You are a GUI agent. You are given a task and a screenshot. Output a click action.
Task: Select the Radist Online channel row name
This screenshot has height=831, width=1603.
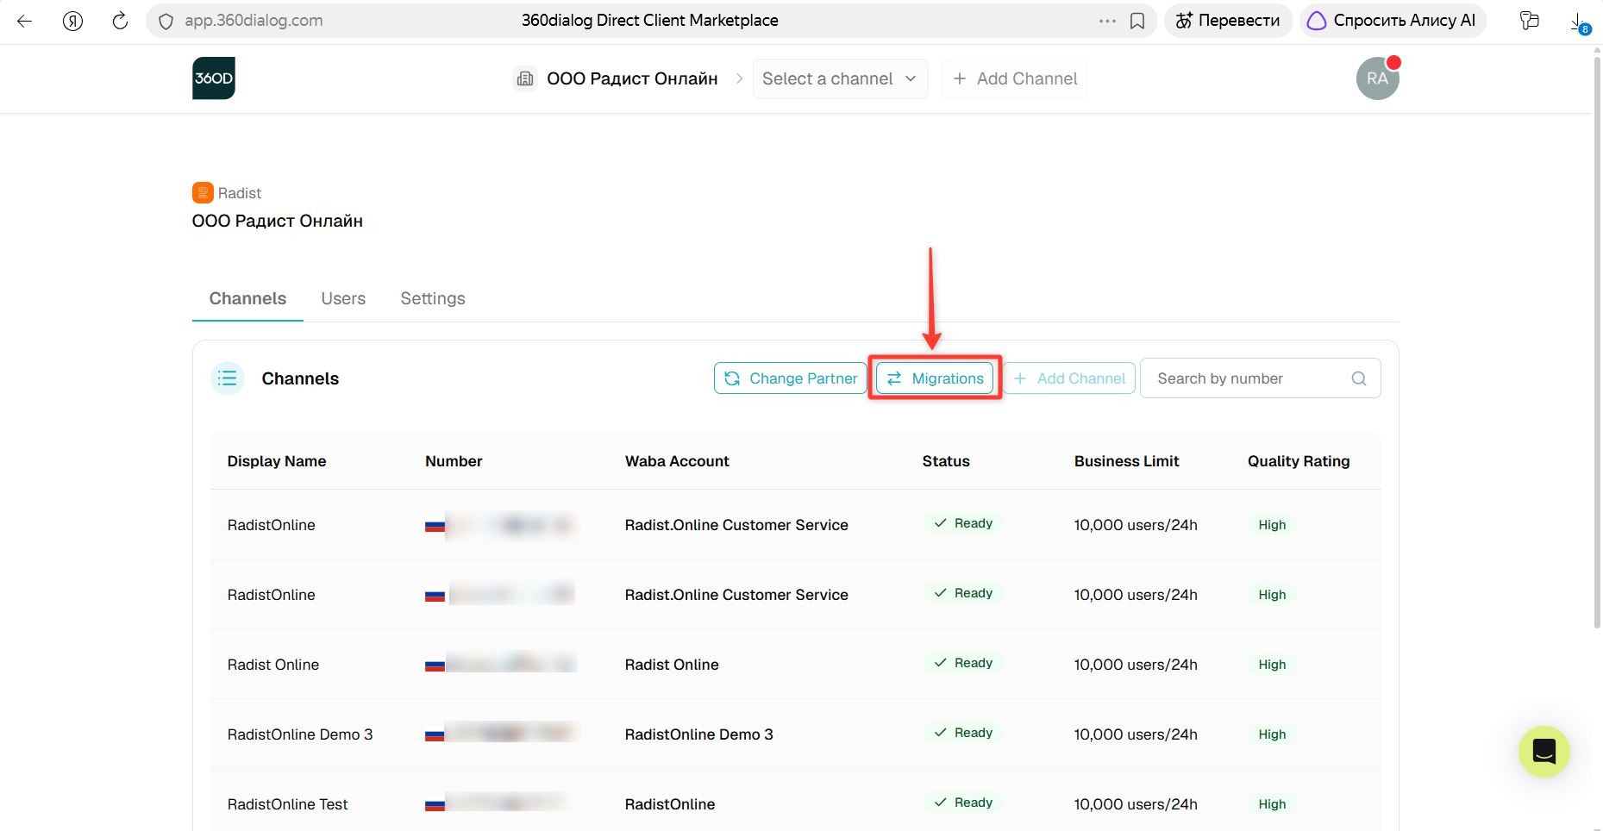tap(273, 665)
